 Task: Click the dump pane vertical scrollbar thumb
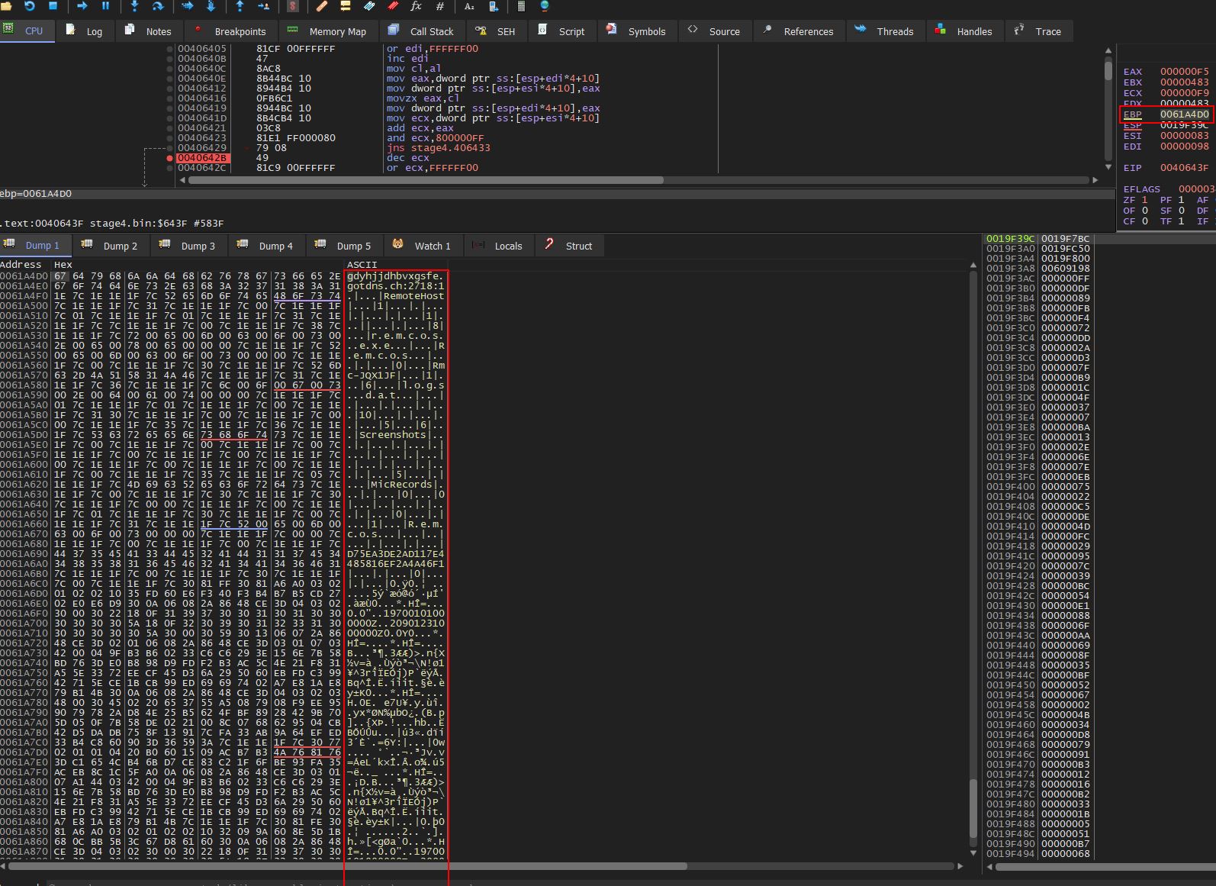tap(973, 808)
